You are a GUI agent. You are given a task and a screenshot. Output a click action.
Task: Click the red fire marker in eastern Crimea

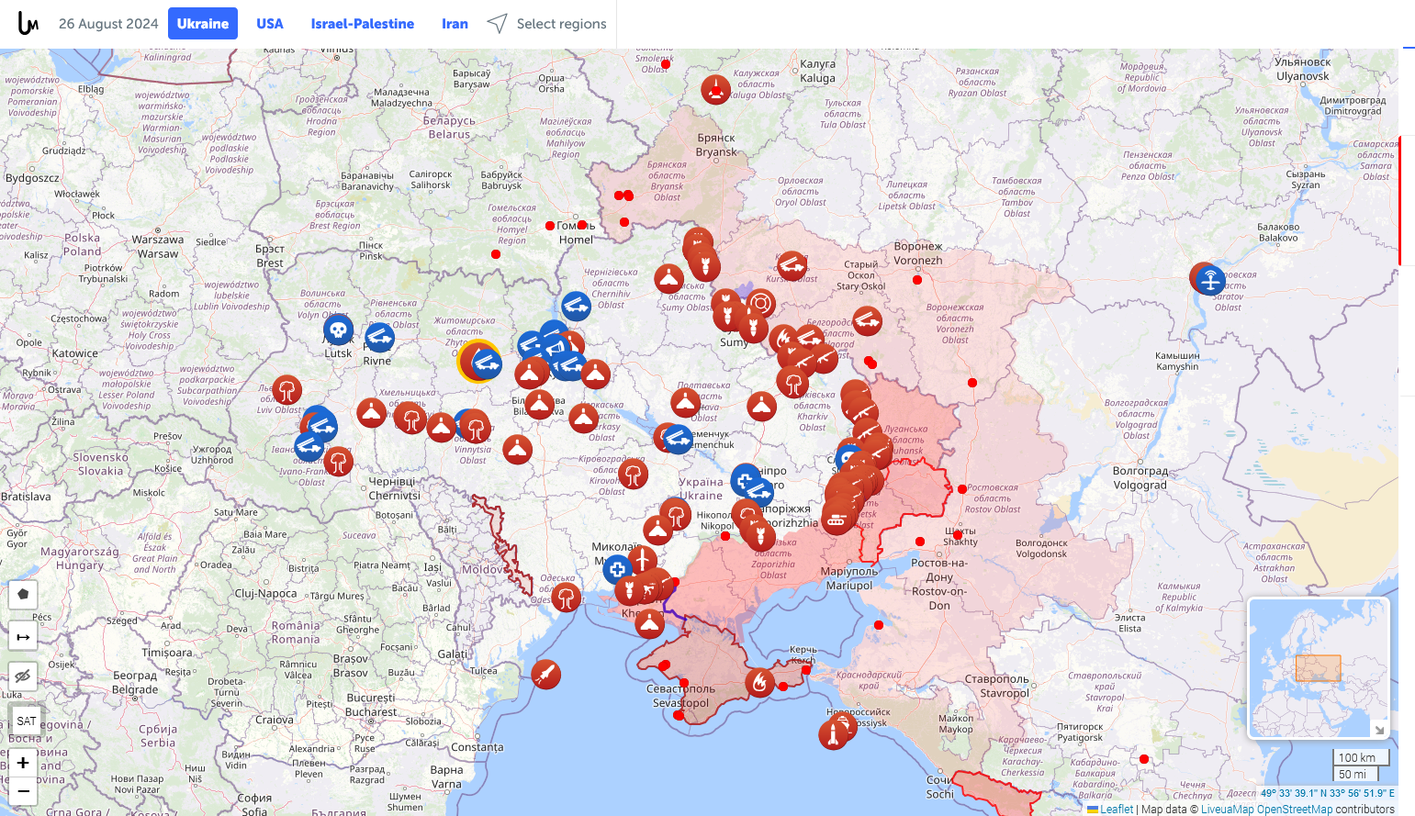point(759,682)
